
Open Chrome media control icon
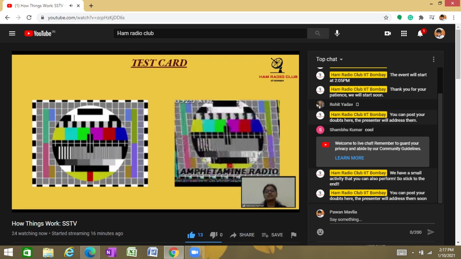(432, 17)
